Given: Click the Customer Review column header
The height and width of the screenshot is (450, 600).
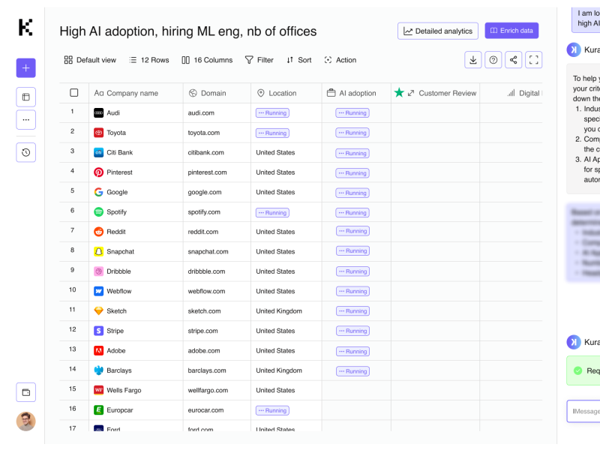Looking at the screenshot, I should (x=447, y=93).
